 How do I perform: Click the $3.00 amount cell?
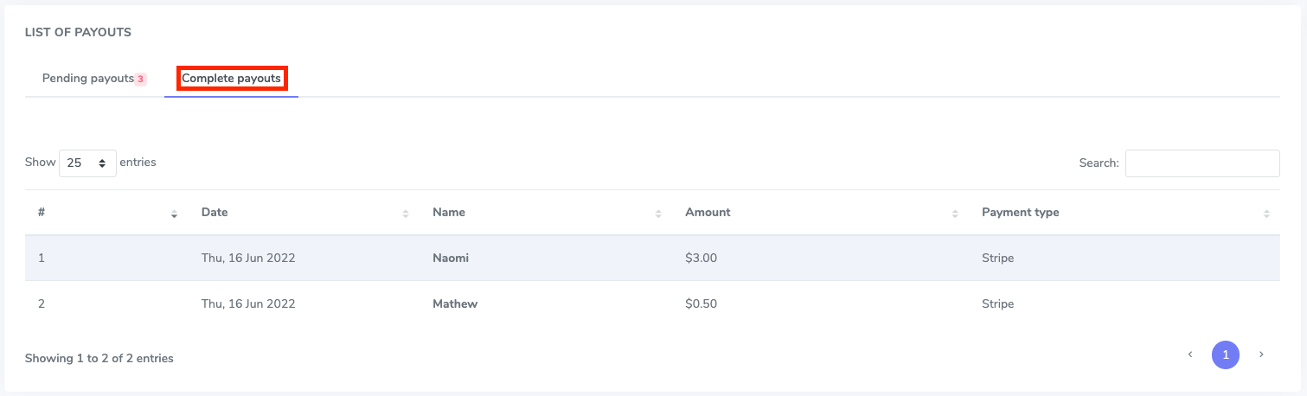click(701, 258)
